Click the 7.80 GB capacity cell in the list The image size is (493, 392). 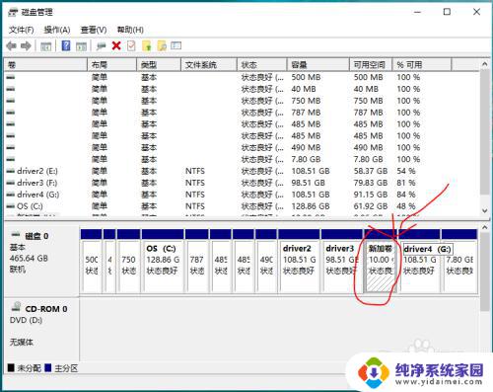click(306, 159)
